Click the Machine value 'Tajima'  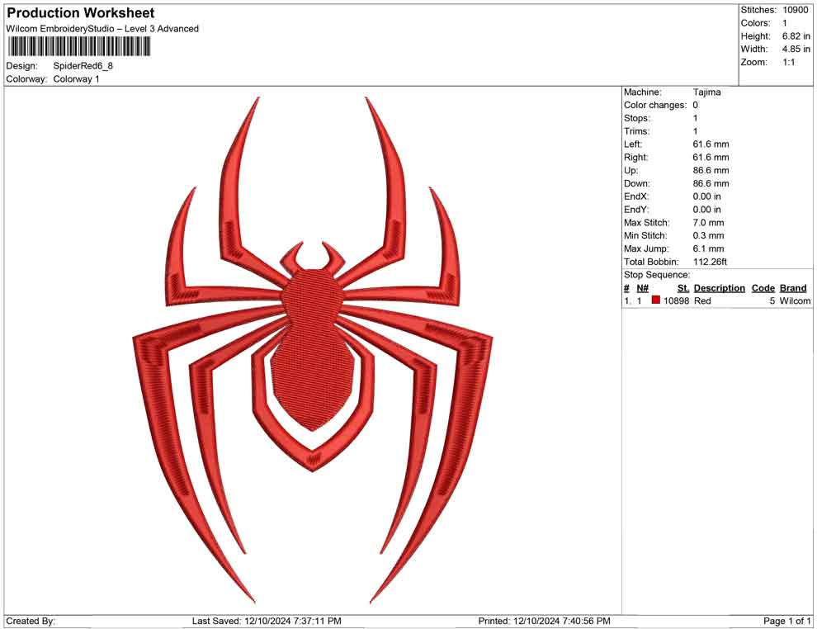706,92
